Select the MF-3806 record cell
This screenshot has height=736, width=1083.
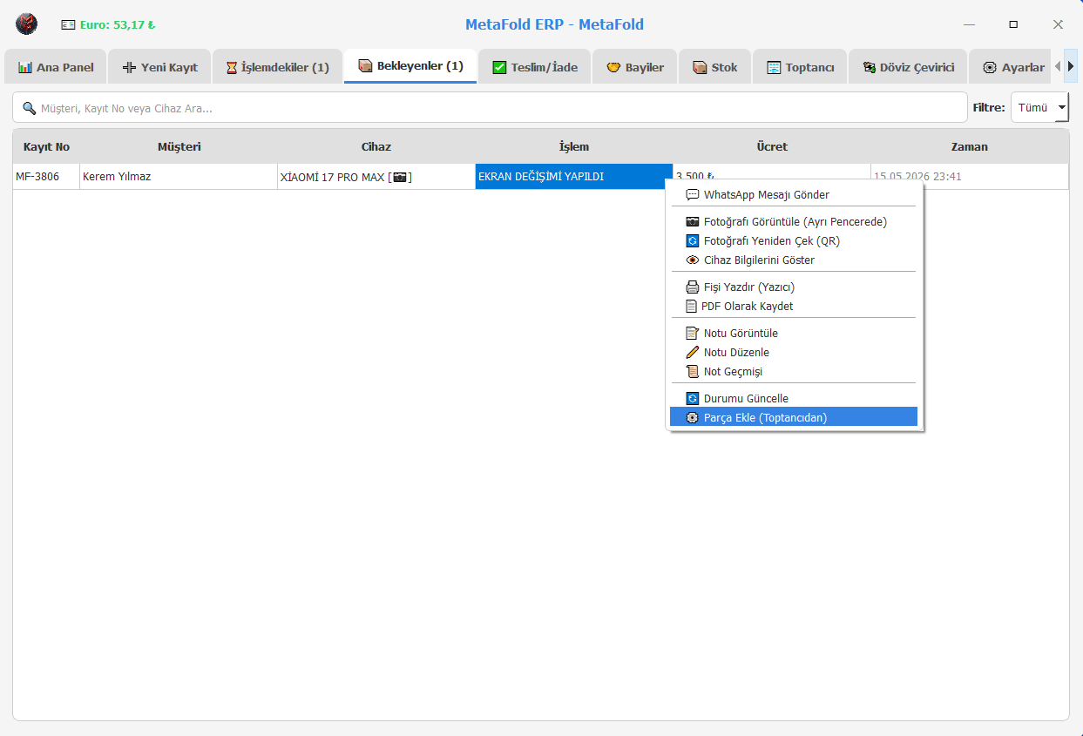tap(46, 177)
